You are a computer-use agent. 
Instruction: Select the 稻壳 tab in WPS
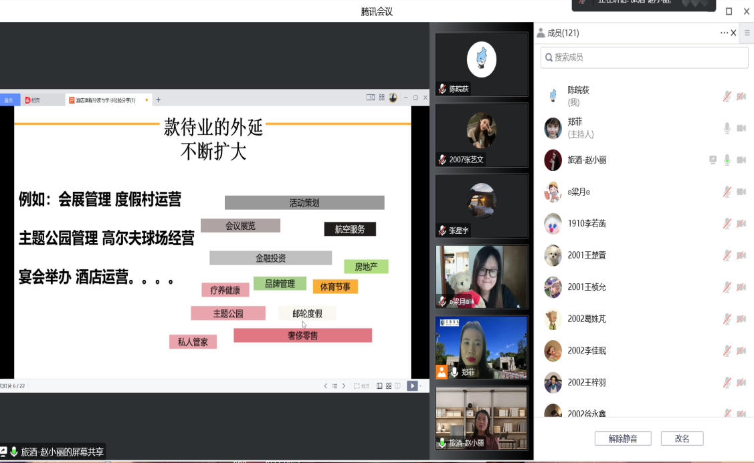(32, 100)
